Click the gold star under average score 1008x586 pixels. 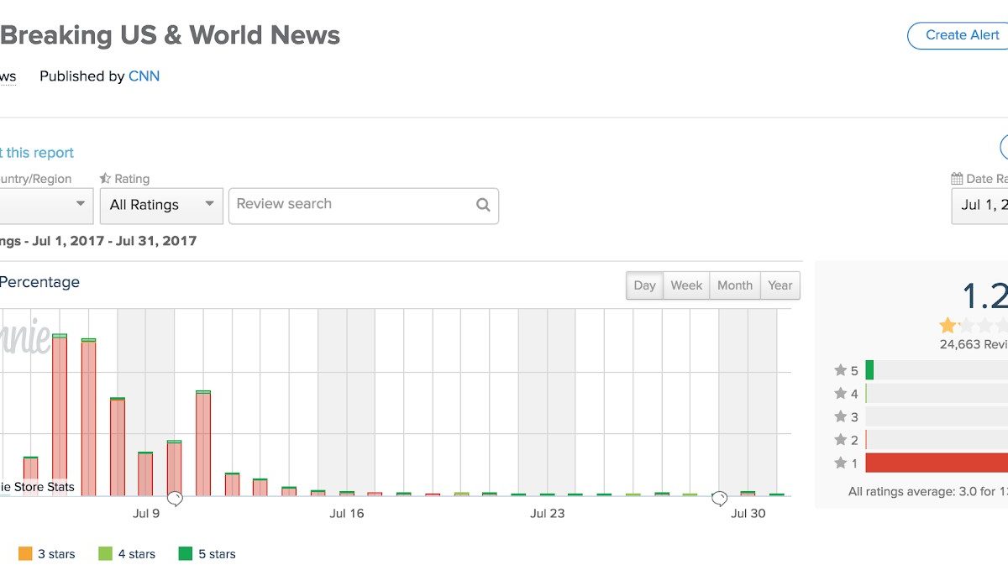click(948, 325)
